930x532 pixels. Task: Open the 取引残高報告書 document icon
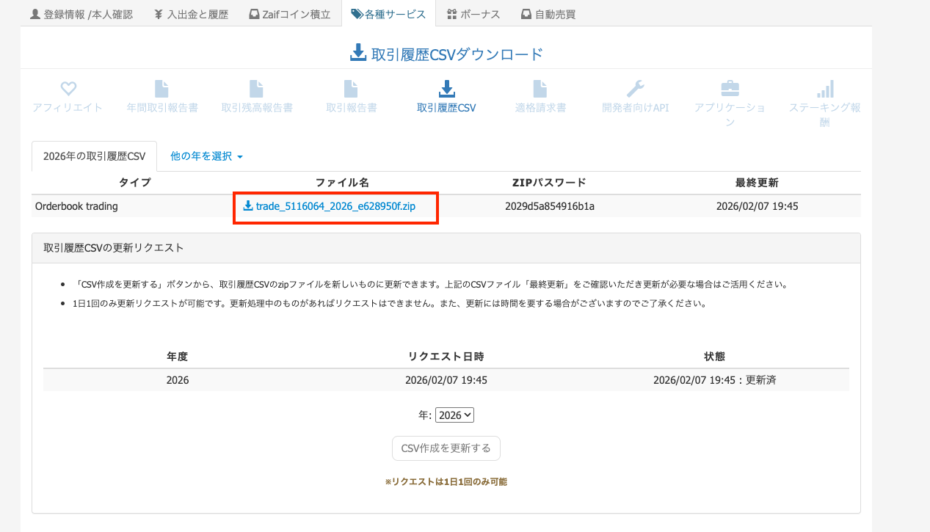256,90
